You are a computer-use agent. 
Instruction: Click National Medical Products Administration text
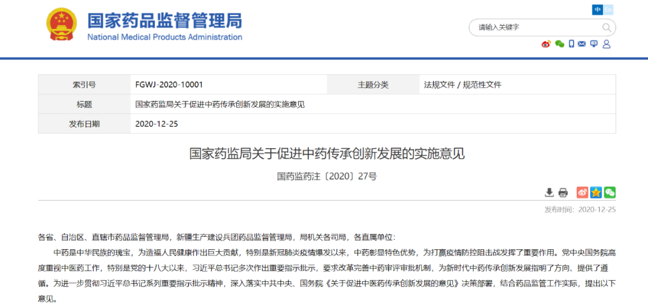coord(164,37)
